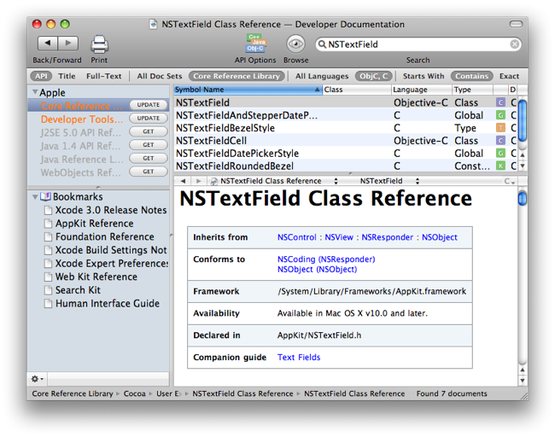Click the magnifying glass in the search field
Viewport: 555px width, 437px height.
(x=322, y=44)
